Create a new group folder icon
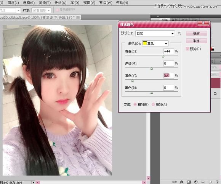The height and width of the screenshot is (184, 221). click(x=203, y=182)
